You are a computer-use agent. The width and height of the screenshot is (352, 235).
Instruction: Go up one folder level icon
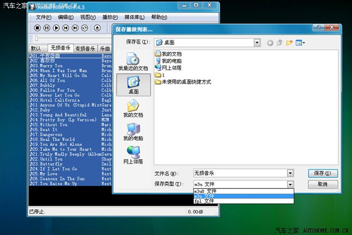coord(280,43)
